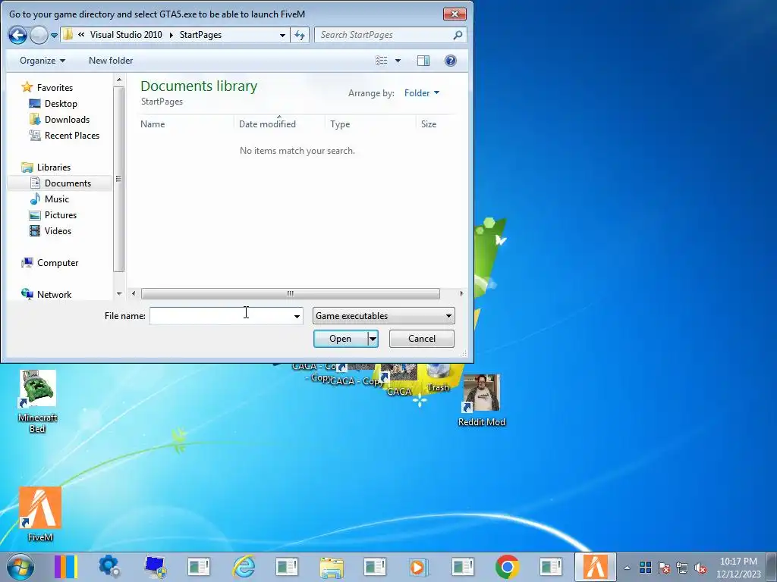
Task: Toggle the preview pane icon
Action: [423, 61]
